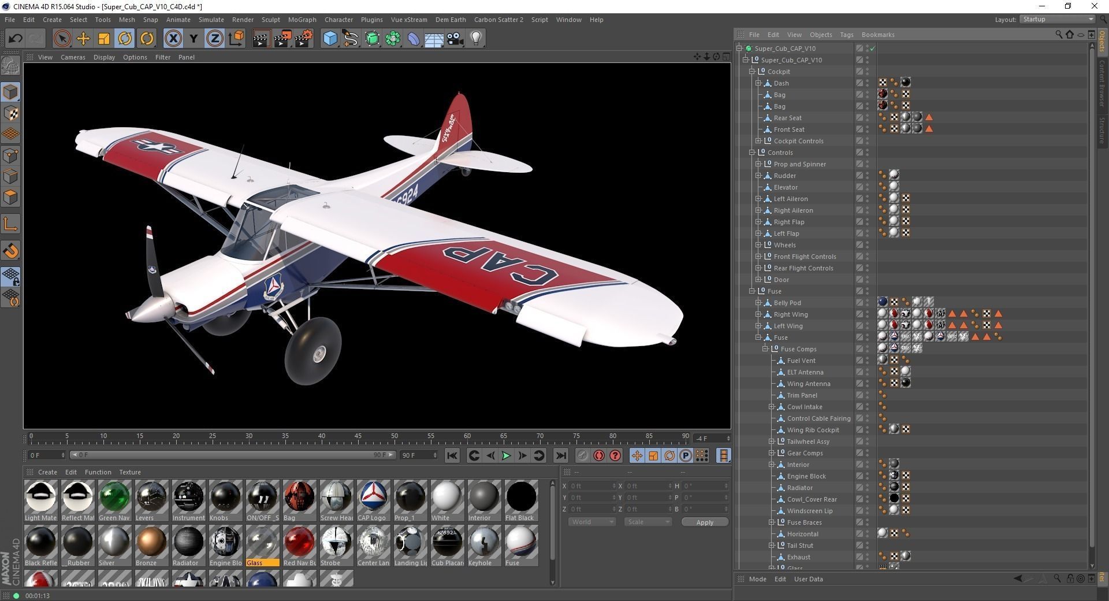Collapse the Fuse Comps group
The height and width of the screenshot is (601, 1109).
(x=765, y=349)
